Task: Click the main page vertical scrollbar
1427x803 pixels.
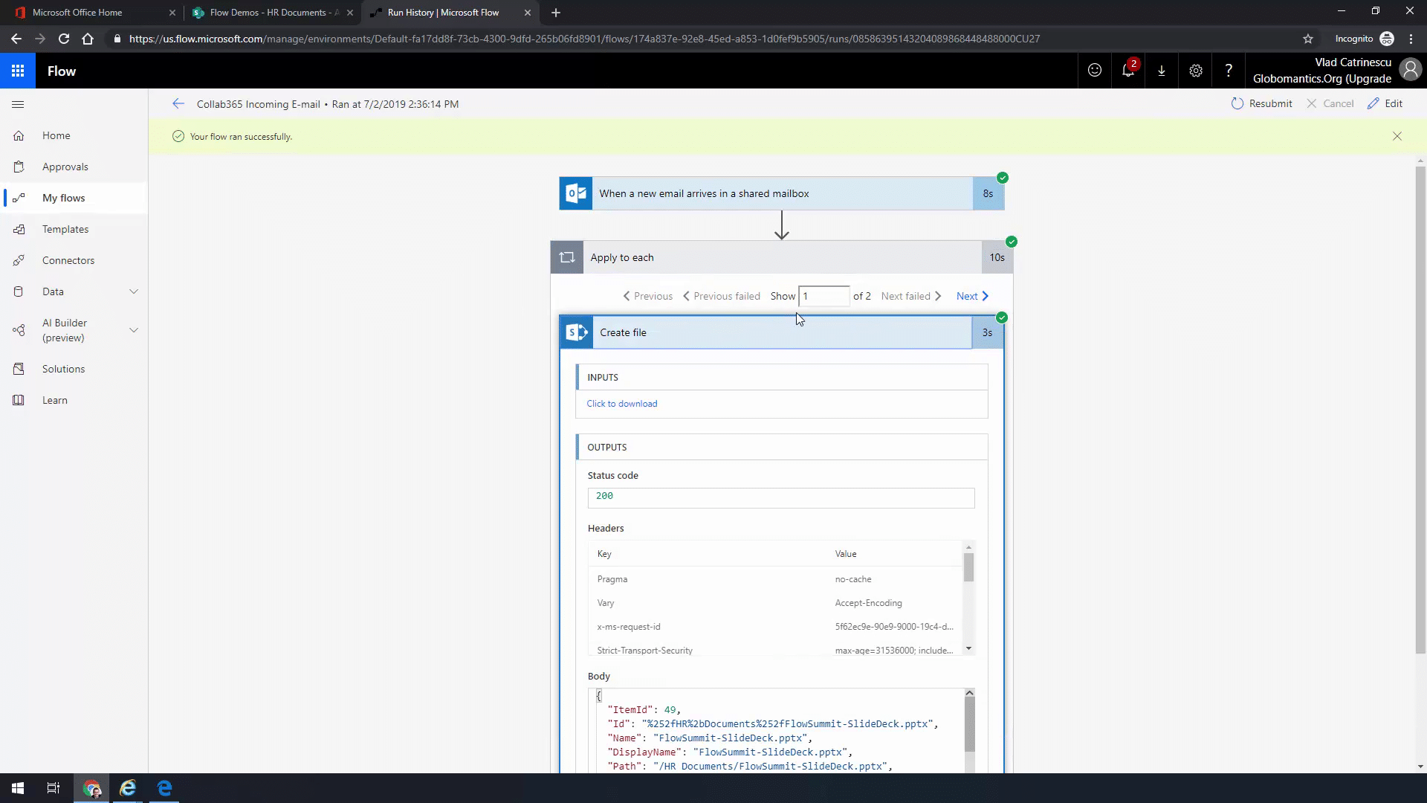Action: pos(1420,409)
